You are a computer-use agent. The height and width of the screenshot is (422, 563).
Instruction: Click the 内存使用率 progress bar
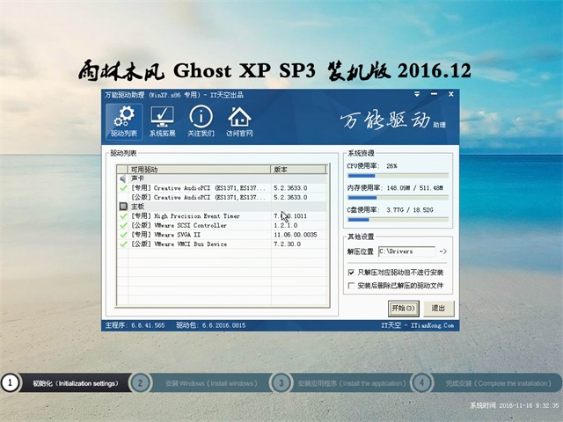398,198
